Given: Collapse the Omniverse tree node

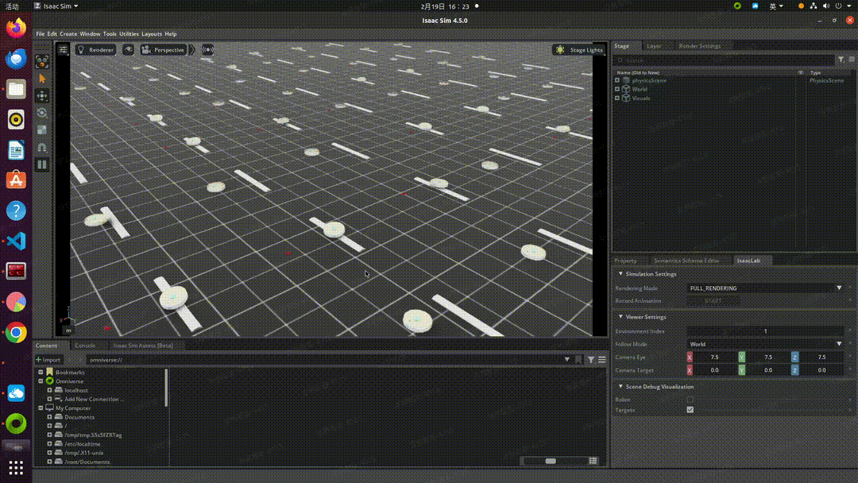Looking at the screenshot, I should (x=41, y=381).
